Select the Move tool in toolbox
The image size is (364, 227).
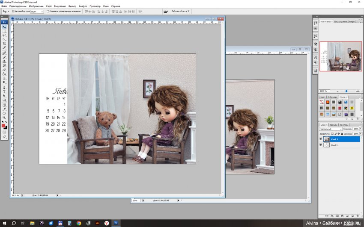pyautogui.click(x=4, y=27)
